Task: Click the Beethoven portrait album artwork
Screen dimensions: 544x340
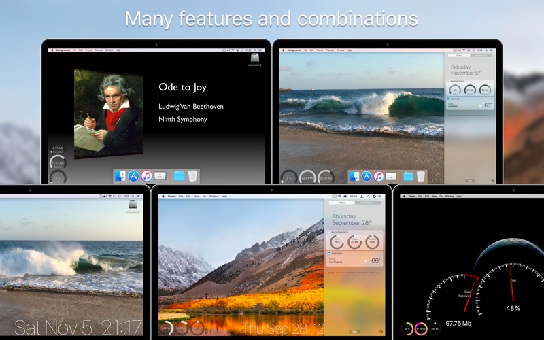Action: [109, 114]
